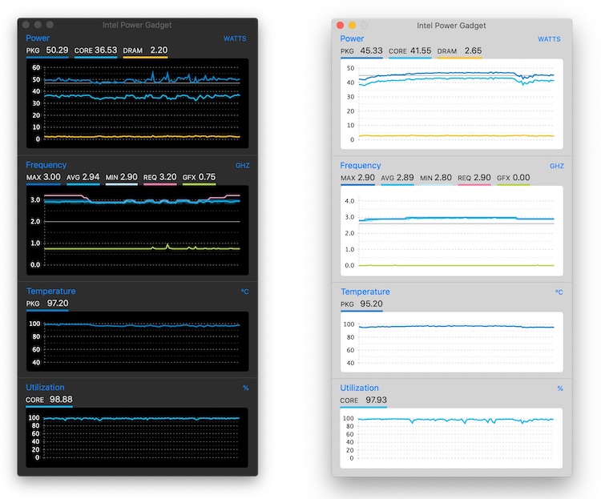This screenshot has width=601, height=499.
Task: Click WATTS unit label in light window
Action: coord(549,39)
